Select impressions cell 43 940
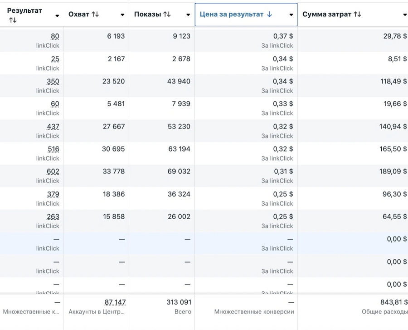The height and width of the screenshot is (330, 408). [x=179, y=82]
